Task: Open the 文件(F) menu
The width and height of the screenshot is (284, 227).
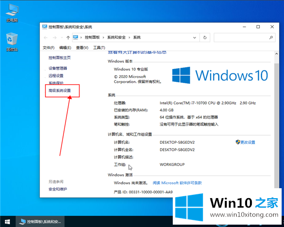Action: [49, 48]
